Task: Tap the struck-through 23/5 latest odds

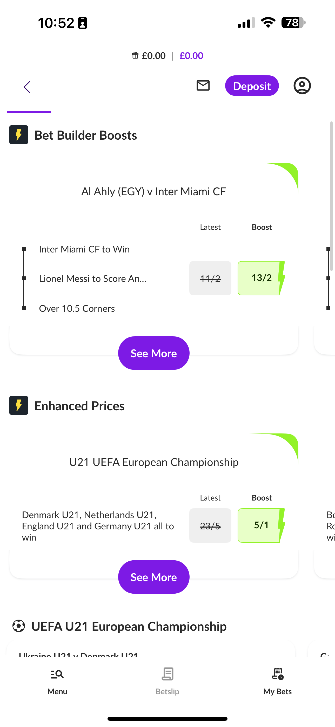Action: click(210, 525)
